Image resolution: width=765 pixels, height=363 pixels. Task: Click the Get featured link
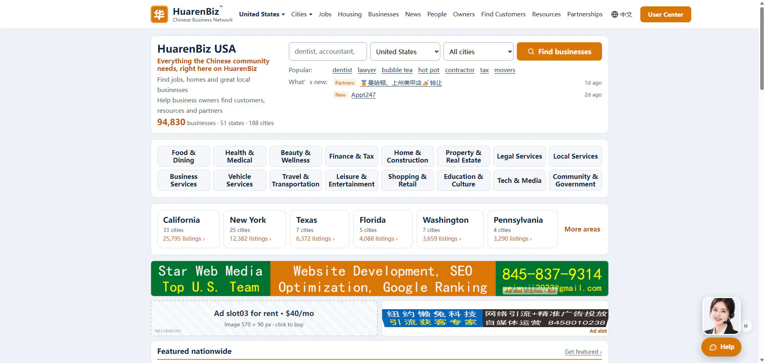click(583, 352)
